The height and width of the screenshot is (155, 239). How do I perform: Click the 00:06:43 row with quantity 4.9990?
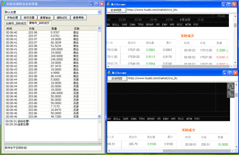coord(51,73)
